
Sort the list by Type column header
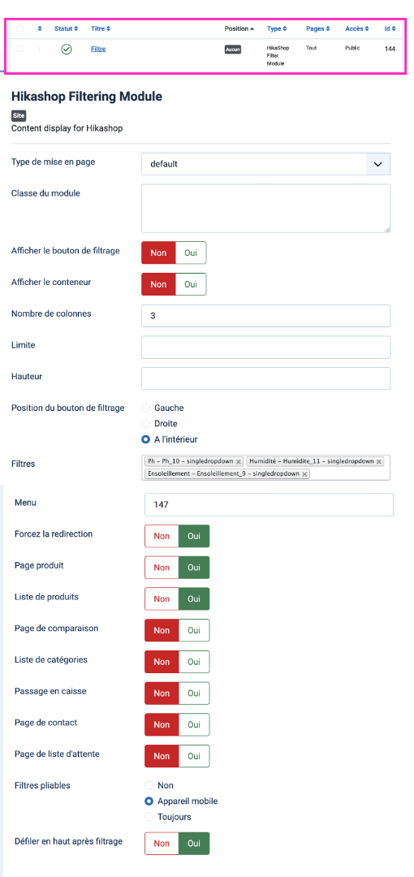pyautogui.click(x=276, y=28)
